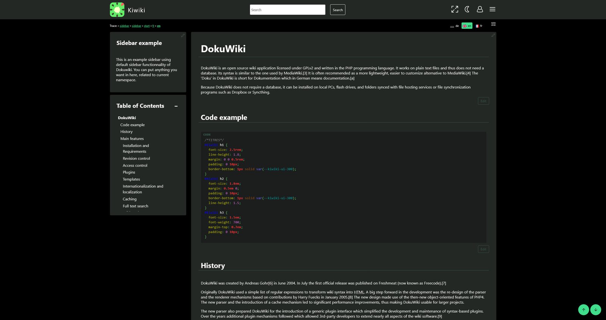Toggle dark mode with the moon icon
This screenshot has width=606, height=320.
click(x=467, y=9)
